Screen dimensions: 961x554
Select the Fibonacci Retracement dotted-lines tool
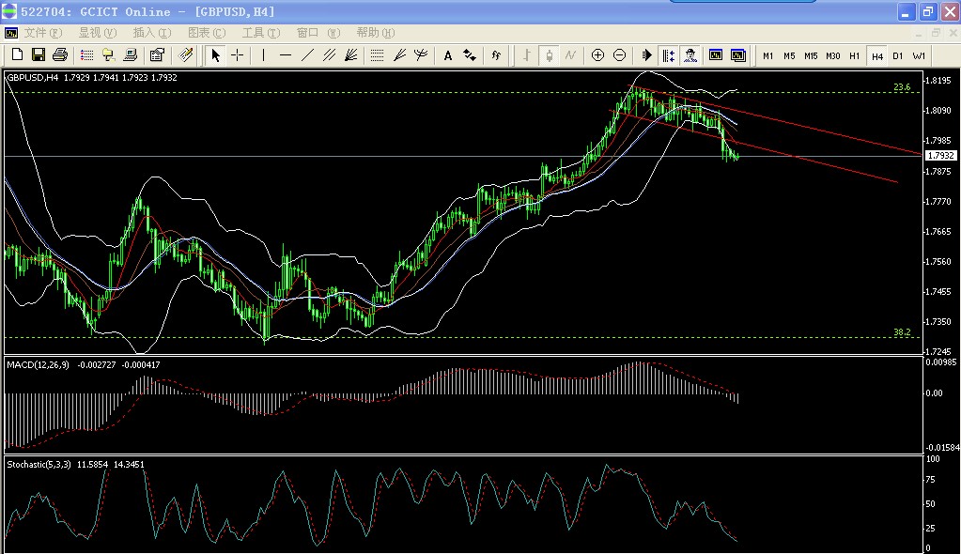pos(377,55)
